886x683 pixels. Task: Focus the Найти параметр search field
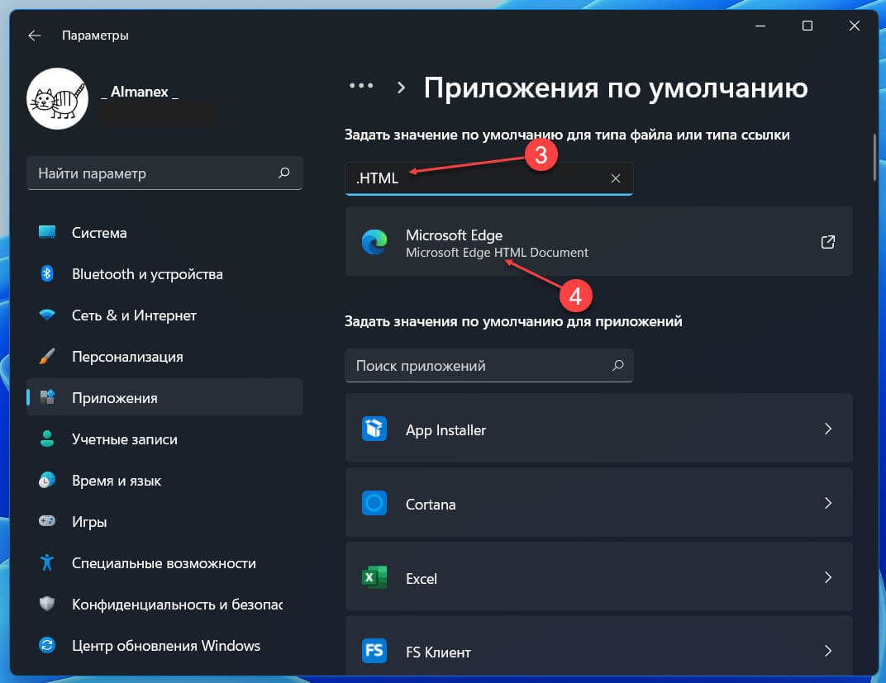164,173
